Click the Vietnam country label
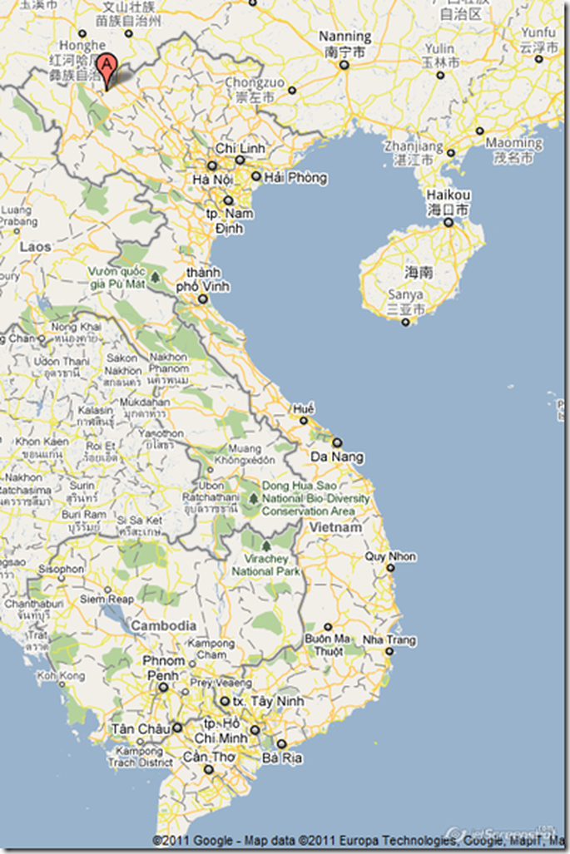This screenshot has height=854, width=570. pyautogui.click(x=335, y=527)
